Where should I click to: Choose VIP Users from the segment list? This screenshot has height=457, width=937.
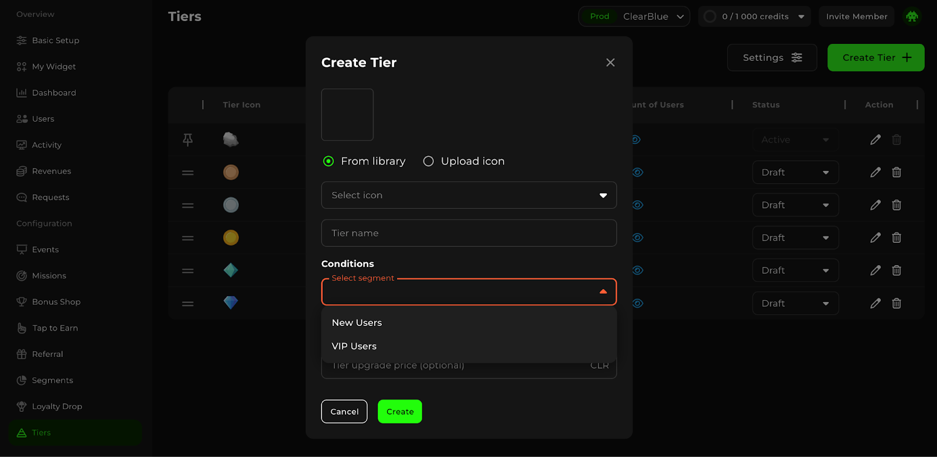[x=354, y=346]
